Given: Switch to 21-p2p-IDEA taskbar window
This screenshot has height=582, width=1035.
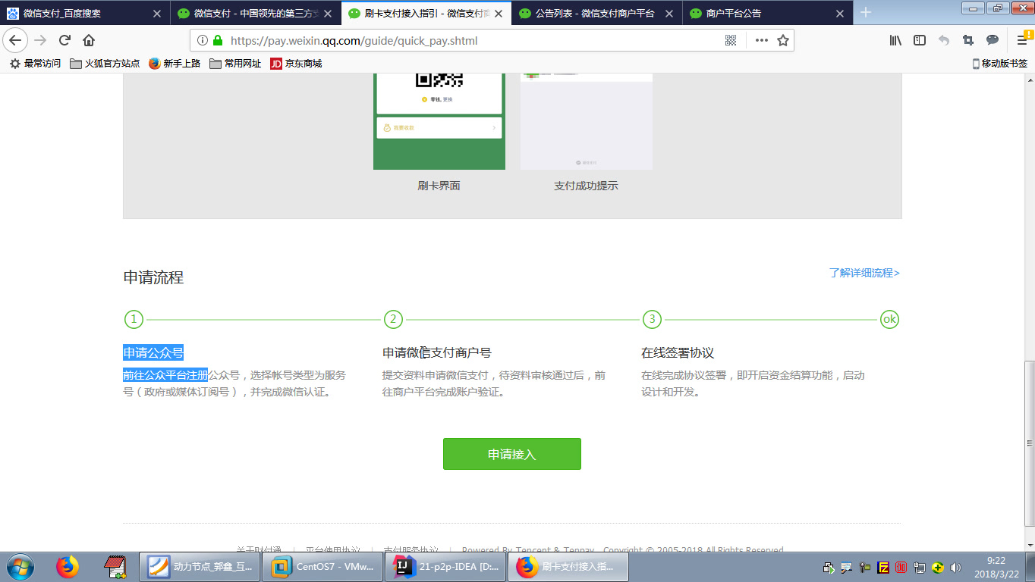Looking at the screenshot, I should [445, 567].
